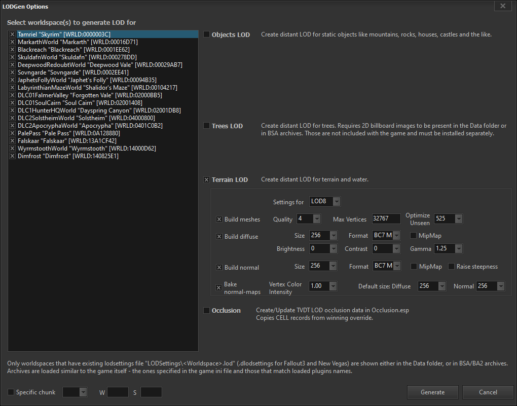
Task: Uncheck the Dimfrost worldspace checkbox
Action: click(x=12, y=156)
